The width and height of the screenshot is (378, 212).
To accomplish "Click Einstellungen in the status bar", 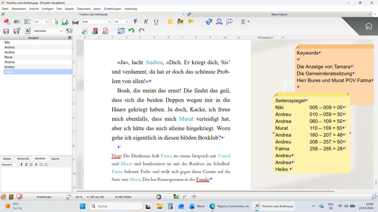I will 44,197.
